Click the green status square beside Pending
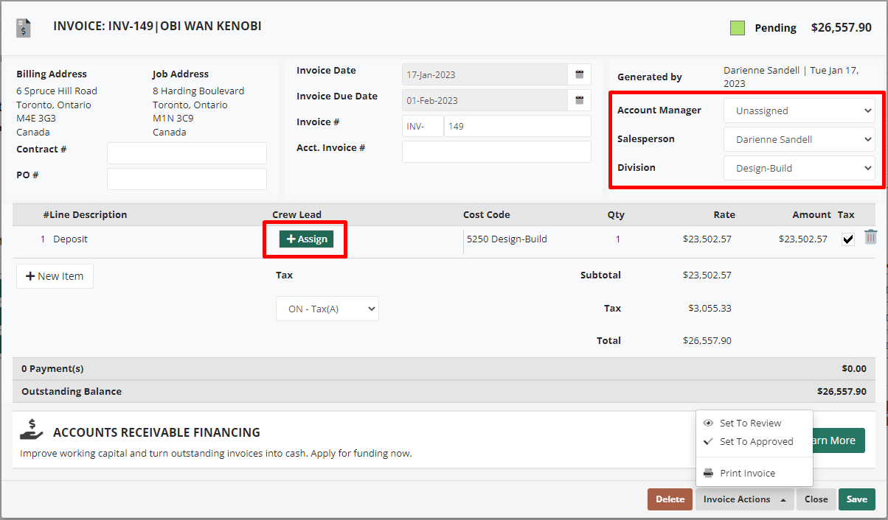This screenshot has width=888, height=520. (737, 27)
